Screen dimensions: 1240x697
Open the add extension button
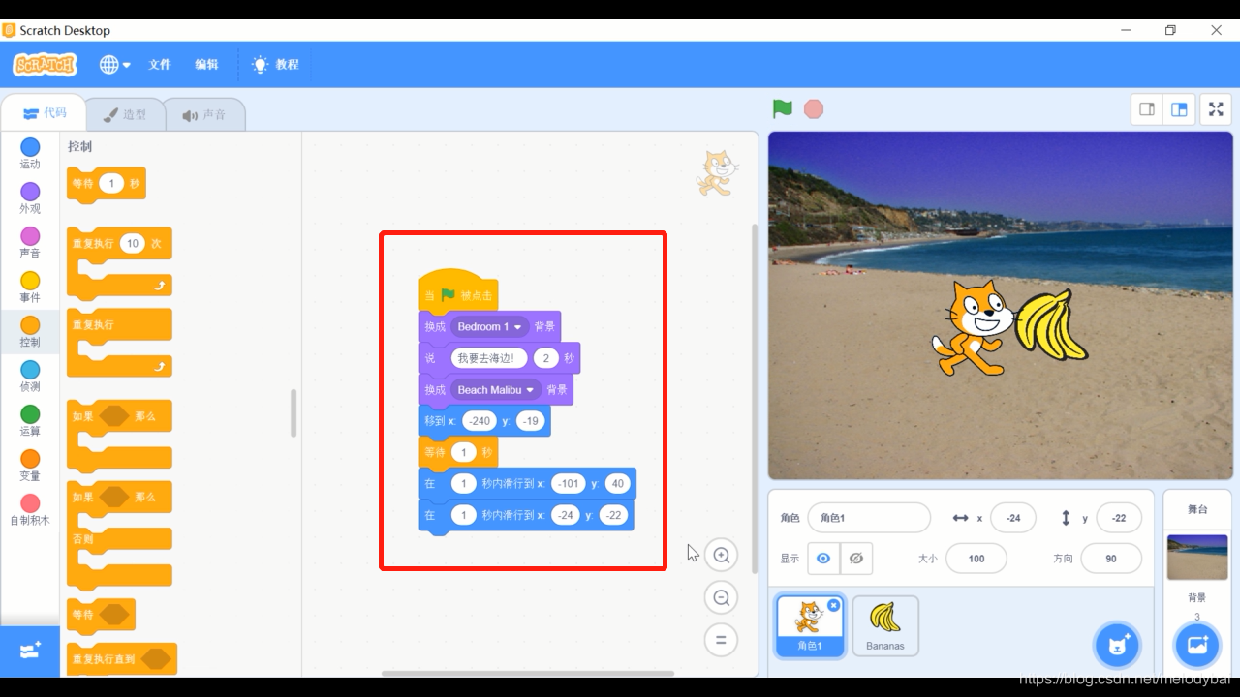30,651
